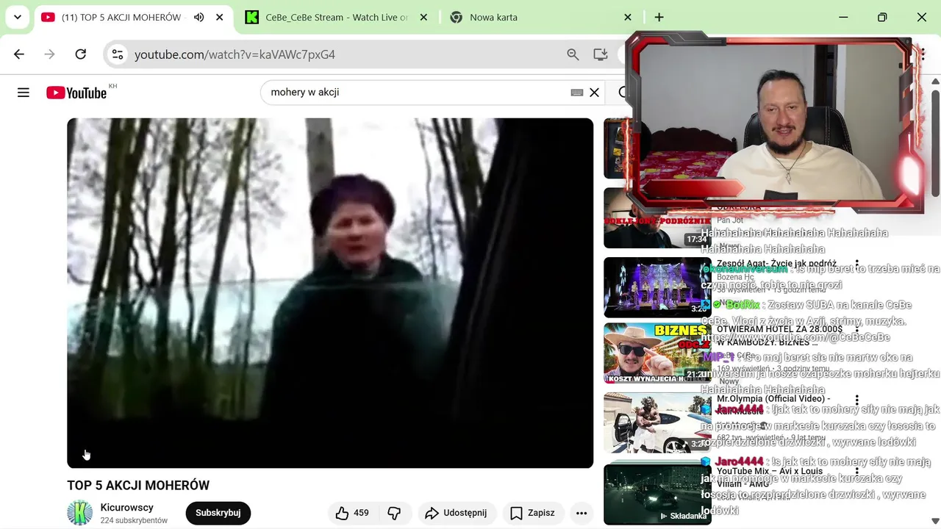Close the TOP 5 AKCJI MOHERÓW tab
The height and width of the screenshot is (529, 941).
(x=219, y=17)
